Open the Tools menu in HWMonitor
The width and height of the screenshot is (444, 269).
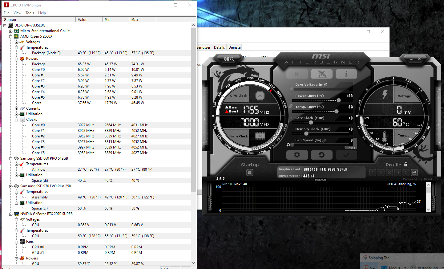tap(30, 13)
